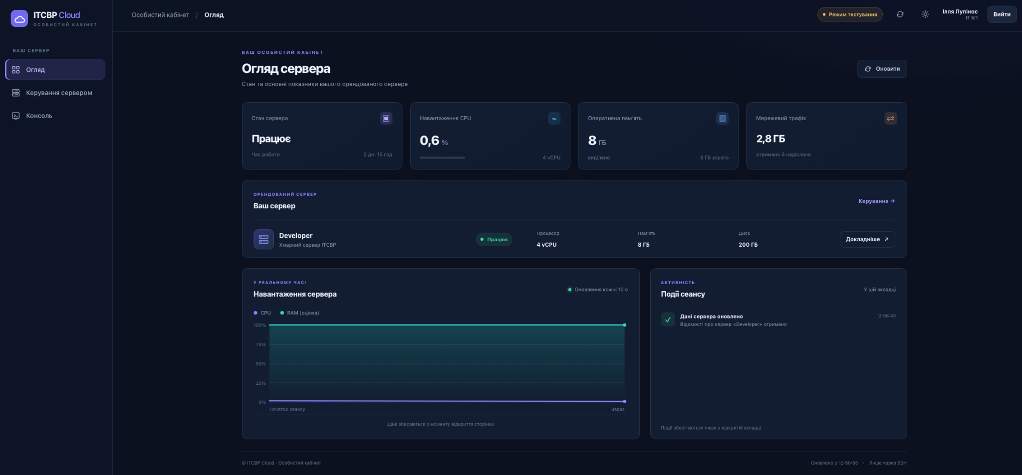Follow the Керування link

point(876,201)
